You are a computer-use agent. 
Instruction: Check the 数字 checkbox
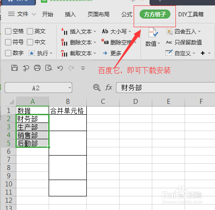click(x=8, y=53)
